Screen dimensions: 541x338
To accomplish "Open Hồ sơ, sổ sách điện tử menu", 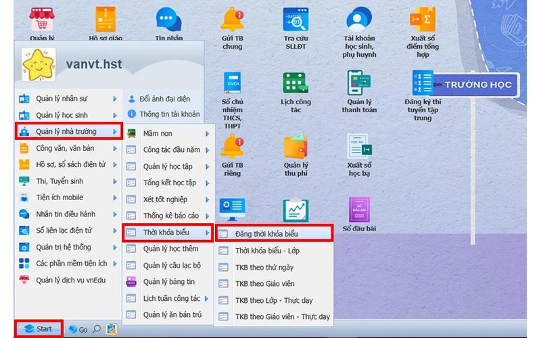I will pos(68,164).
